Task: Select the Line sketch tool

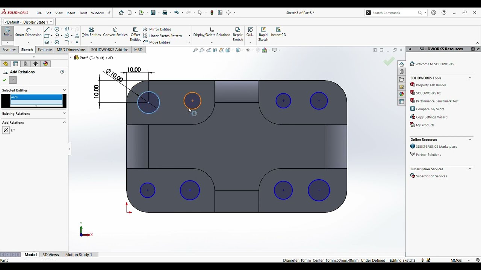Action: [47, 29]
